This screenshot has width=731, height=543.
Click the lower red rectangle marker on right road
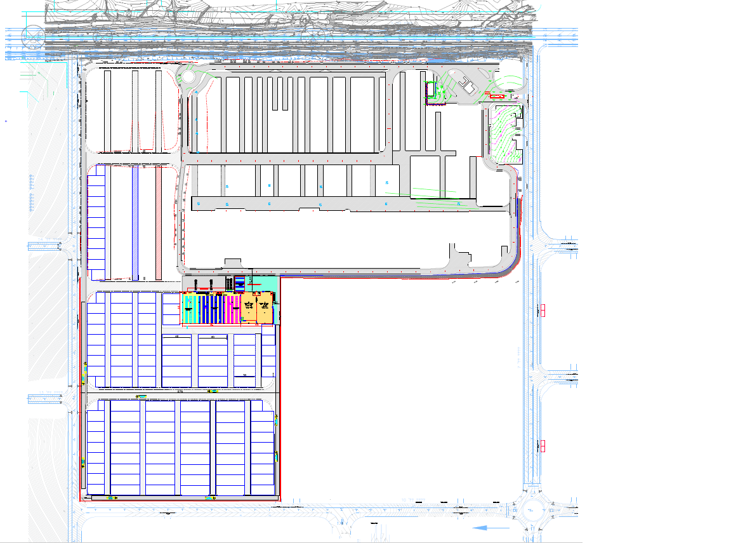click(543, 446)
